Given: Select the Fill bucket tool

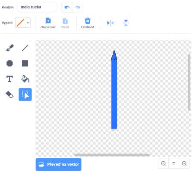Looking at the screenshot, I should [x=25, y=79].
